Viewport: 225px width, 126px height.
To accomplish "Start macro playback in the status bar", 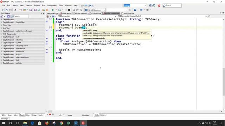I will click(47, 114).
